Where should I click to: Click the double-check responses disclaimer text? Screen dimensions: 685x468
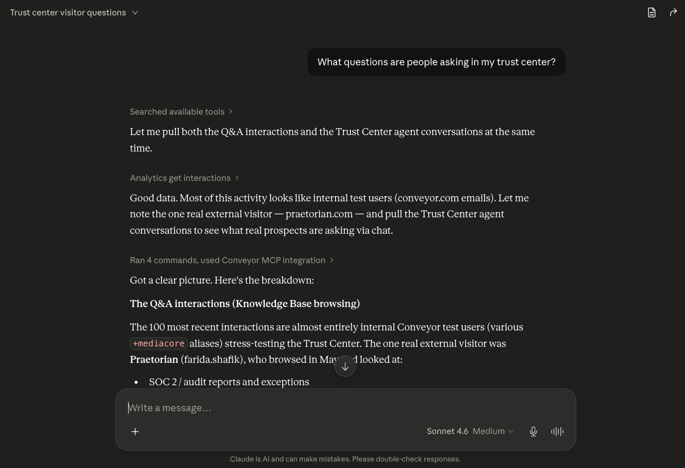[345, 459]
